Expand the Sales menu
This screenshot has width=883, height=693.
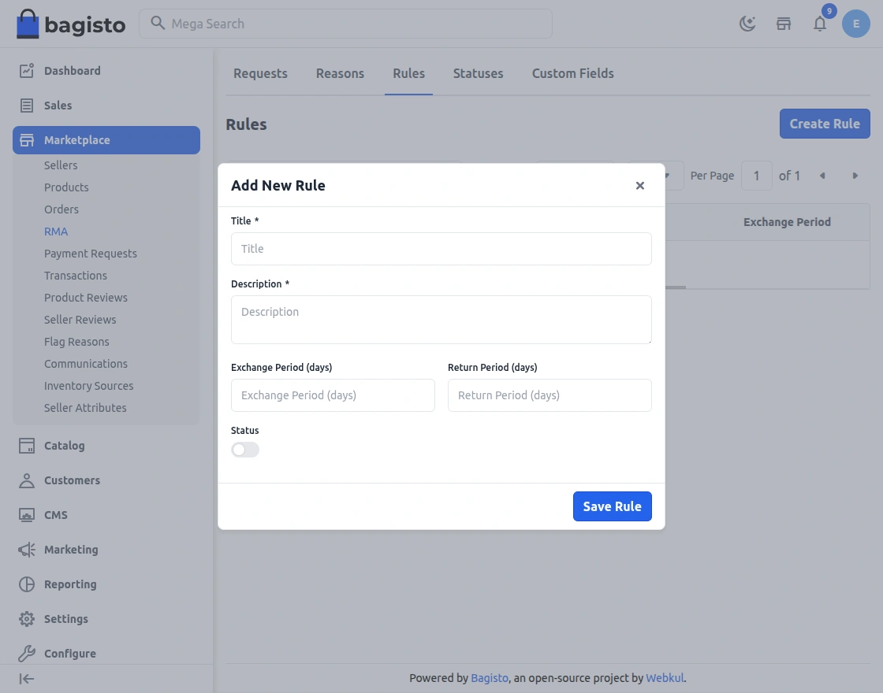point(58,105)
